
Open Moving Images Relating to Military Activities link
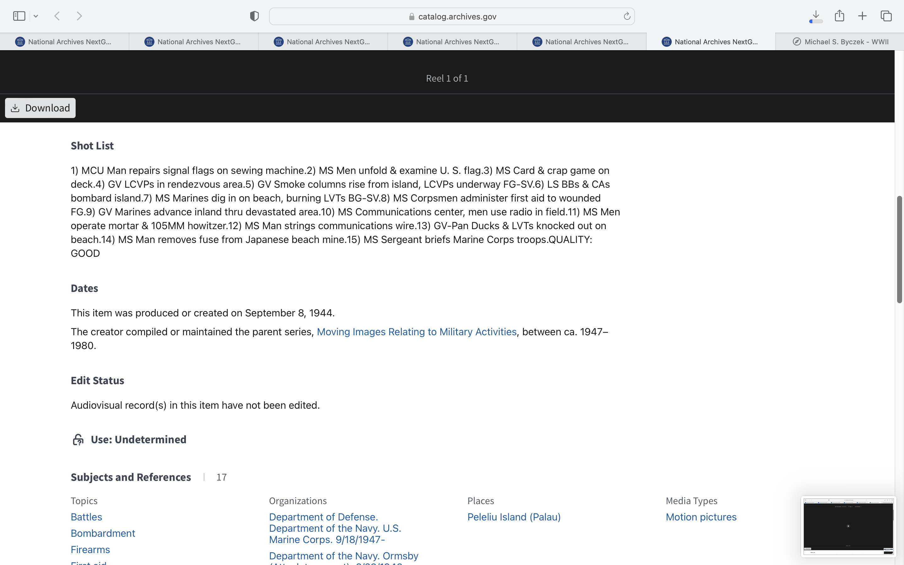pos(417,332)
